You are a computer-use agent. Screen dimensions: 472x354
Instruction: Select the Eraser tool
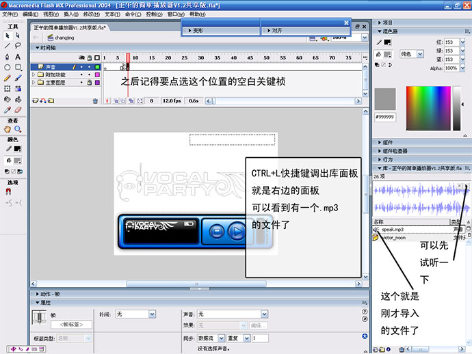tap(18, 110)
